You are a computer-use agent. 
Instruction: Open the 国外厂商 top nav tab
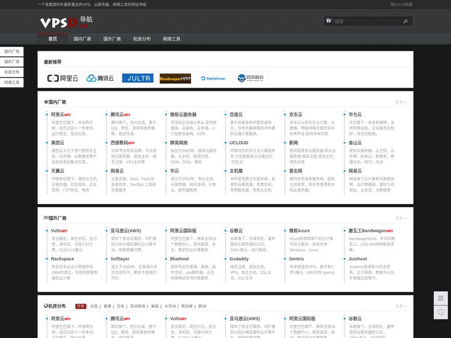click(x=112, y=39)
